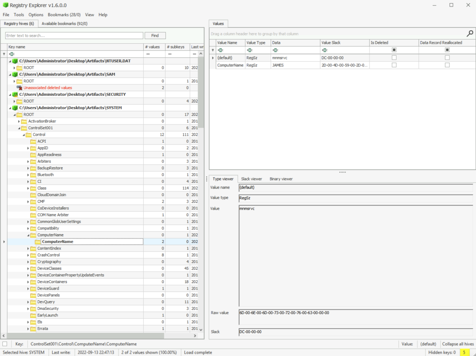Click the horizontal scrollbar below key tree

[86, 336]
